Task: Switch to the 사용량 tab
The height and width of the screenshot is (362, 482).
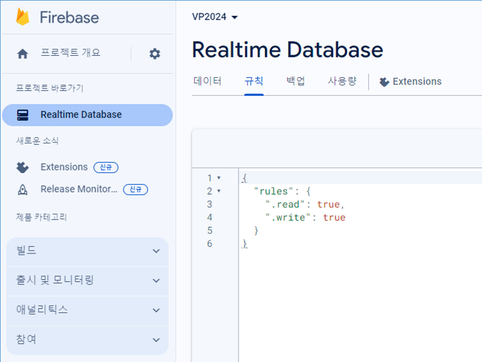Action: [x=342, y=81]
